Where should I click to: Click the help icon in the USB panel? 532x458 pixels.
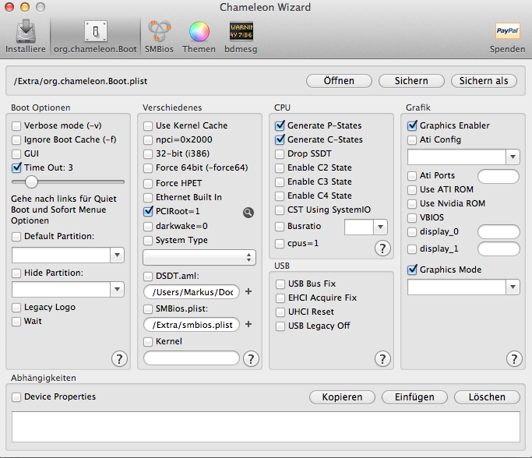[x=382, y=358]
